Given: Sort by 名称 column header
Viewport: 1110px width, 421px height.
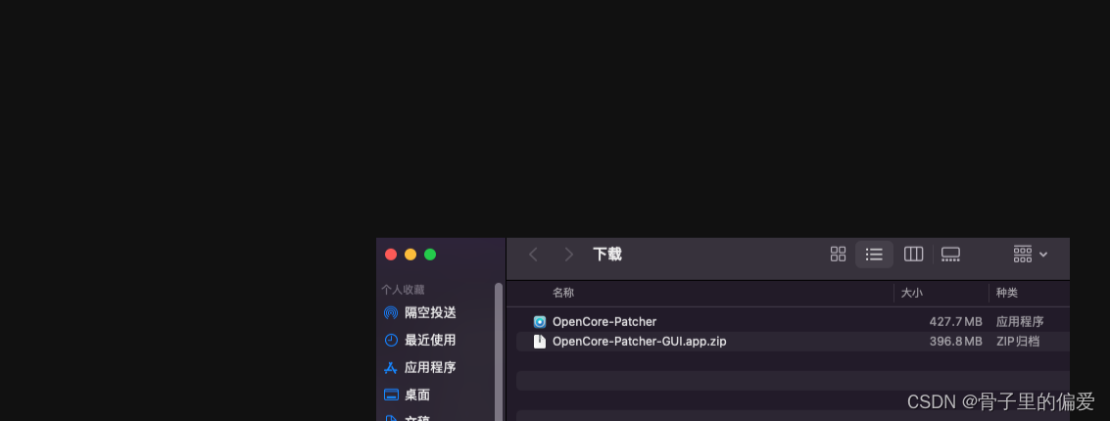Looking at the screenshot, I should (563, 293).
